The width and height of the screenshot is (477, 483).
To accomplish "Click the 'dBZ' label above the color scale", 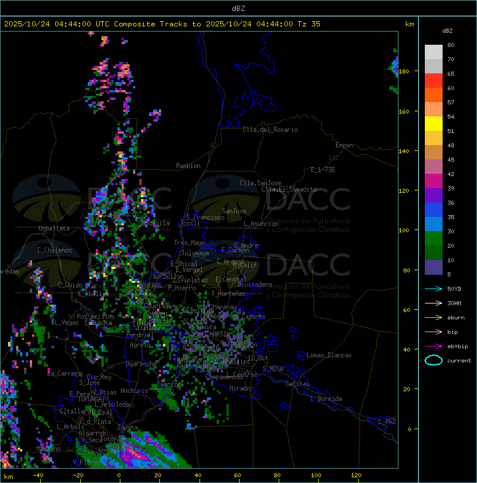I will click(x=447, y=30).
